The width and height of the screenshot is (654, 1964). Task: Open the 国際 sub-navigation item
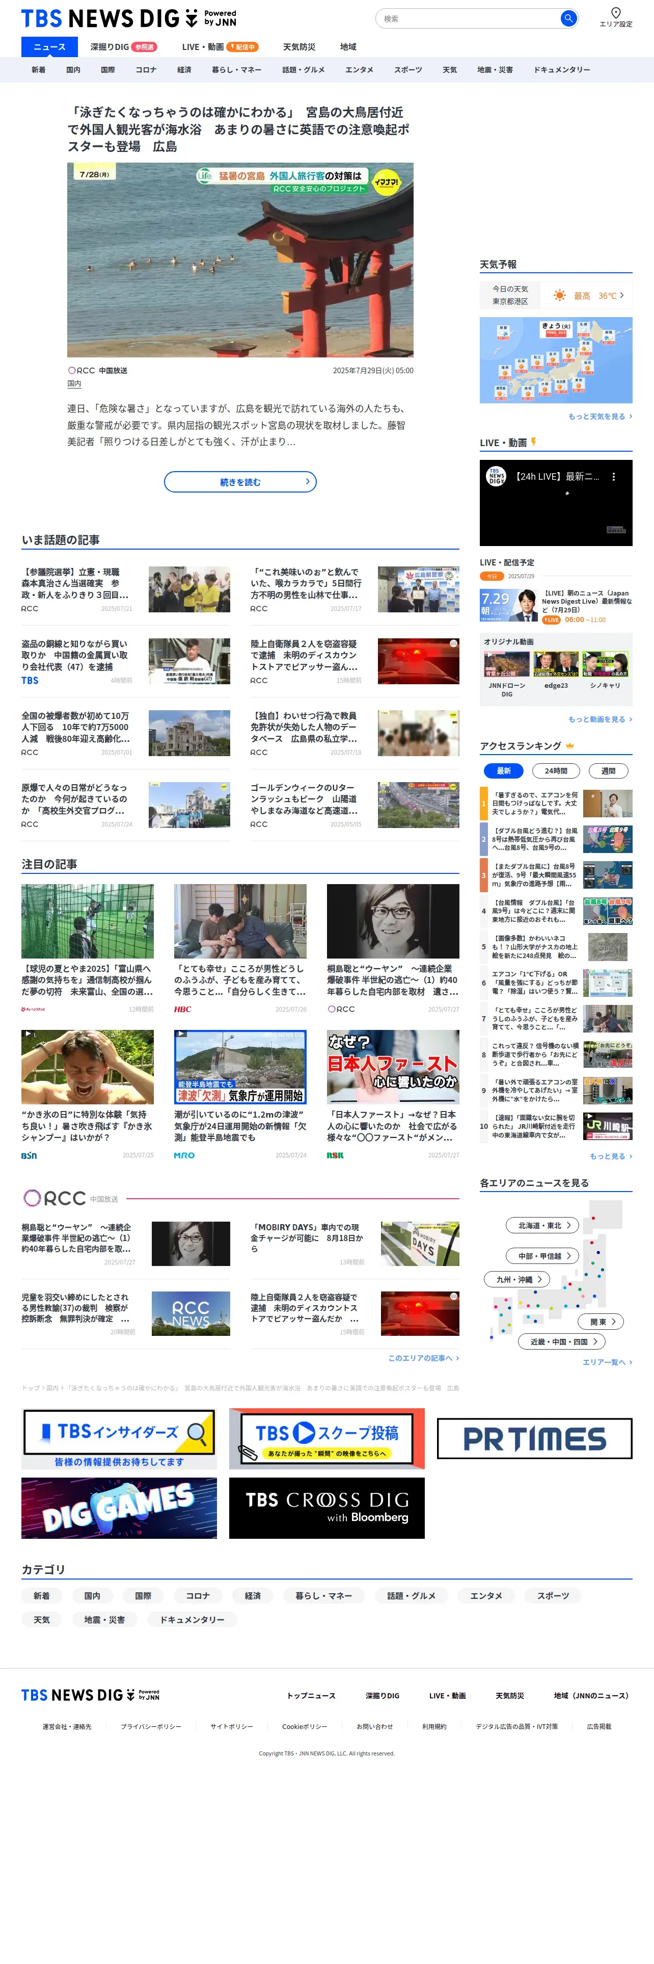click(108, 69)
